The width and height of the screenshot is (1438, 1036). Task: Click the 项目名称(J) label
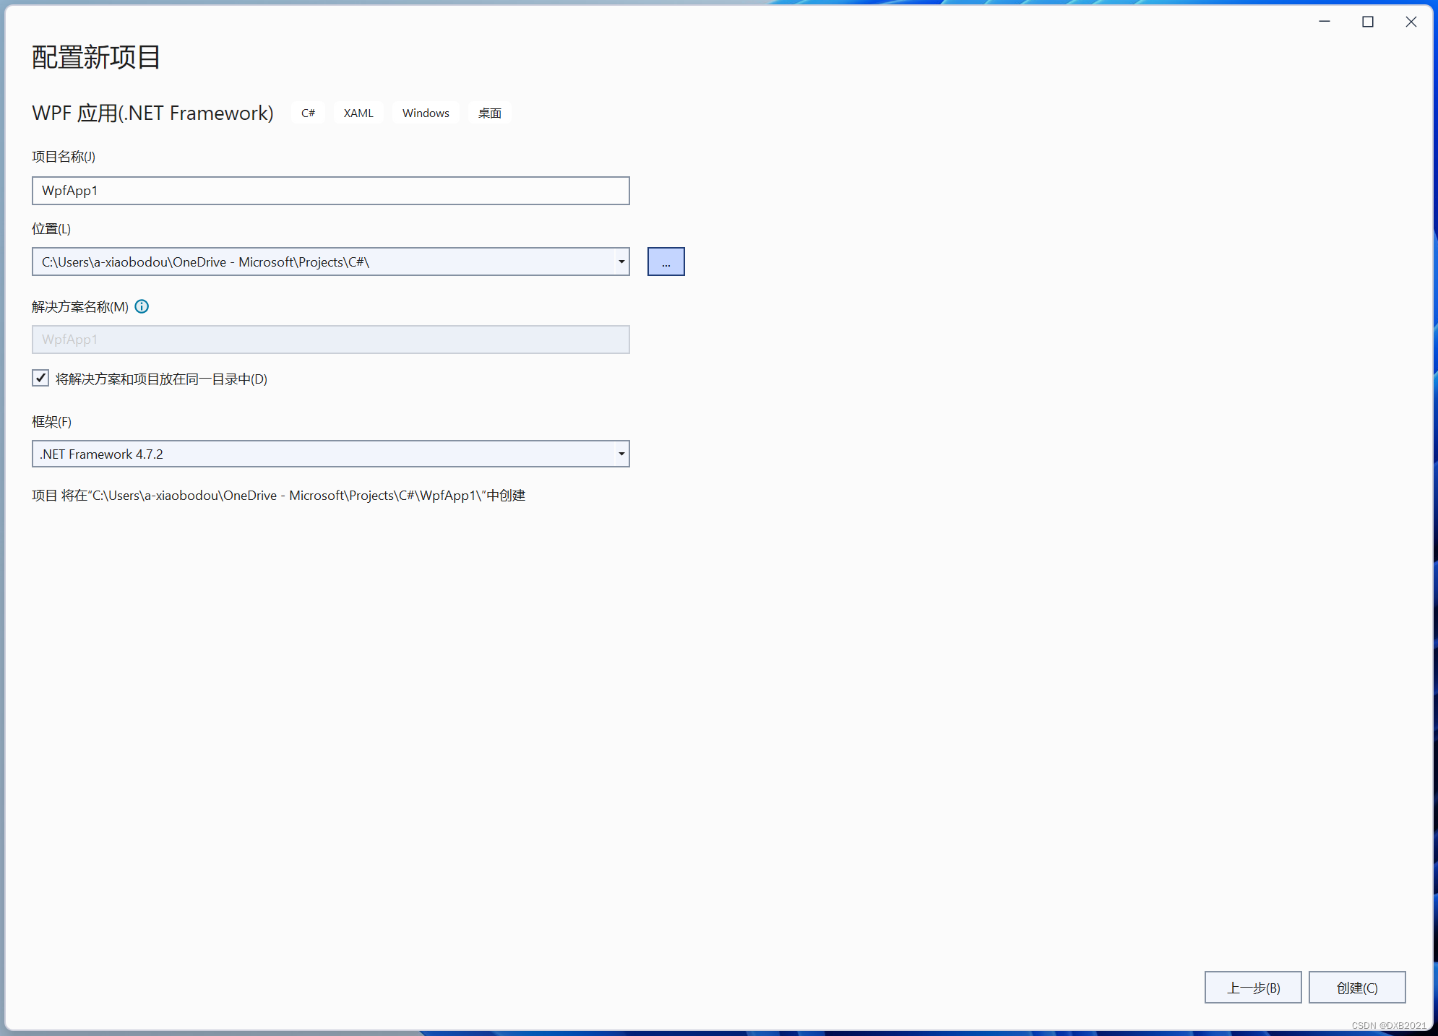coord(64,157)
